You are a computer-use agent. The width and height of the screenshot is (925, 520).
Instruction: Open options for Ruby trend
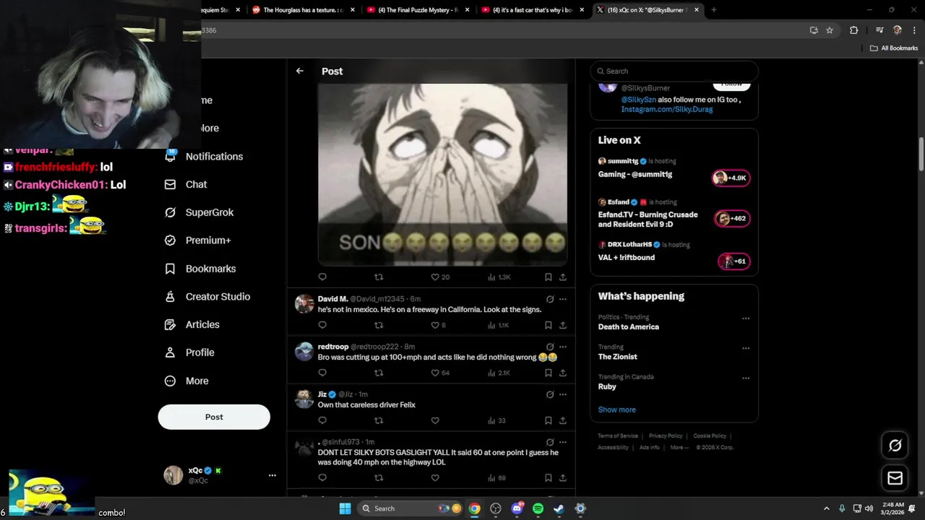tap(746, 378)
